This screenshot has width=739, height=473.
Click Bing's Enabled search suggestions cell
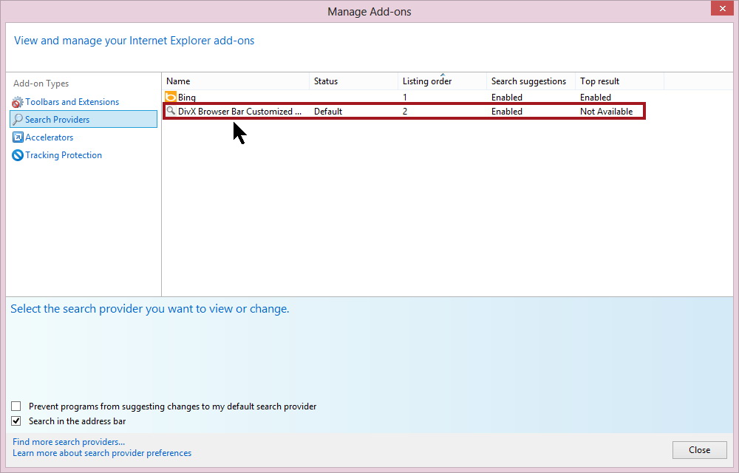tap(507, 97)
